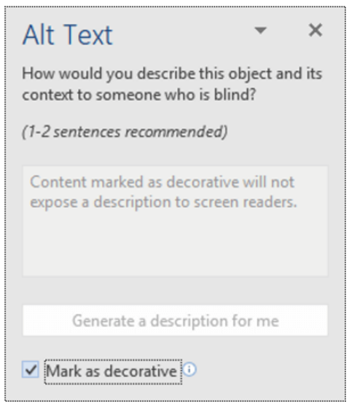Expand the Alt Text pane dropdown triangle
This screenshot has width=349, height=407.
[x=260, y=31]
